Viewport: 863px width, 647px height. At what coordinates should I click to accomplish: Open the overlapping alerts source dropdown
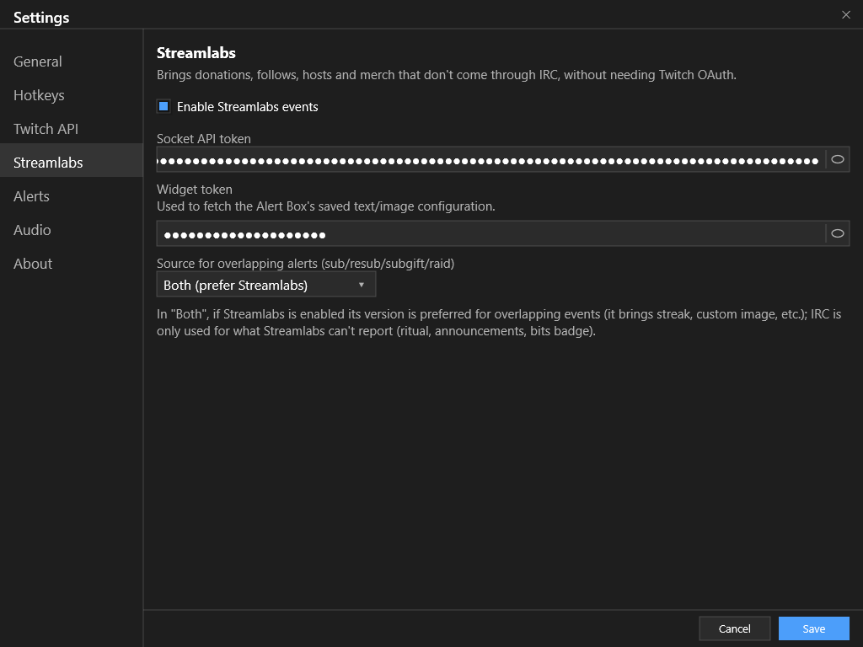click(266, 285)
